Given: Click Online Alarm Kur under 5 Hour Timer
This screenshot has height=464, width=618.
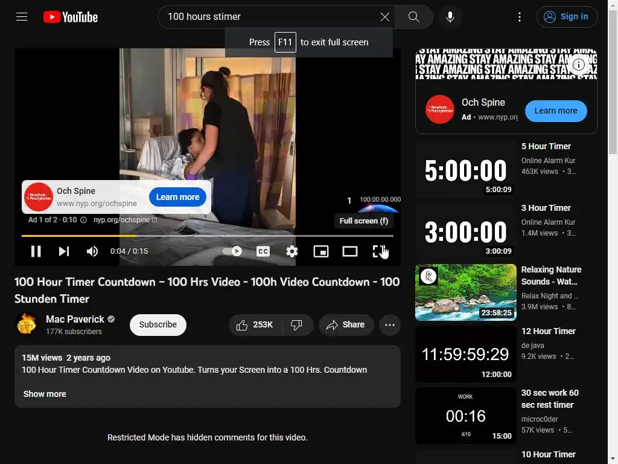Looking at the screenshot, I should pyautogui.click(x=548, y=161).
